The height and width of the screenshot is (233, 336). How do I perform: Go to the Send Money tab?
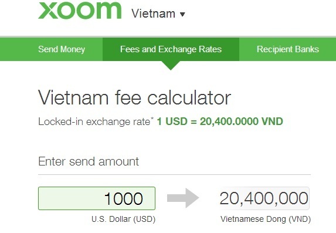[62, 49]
